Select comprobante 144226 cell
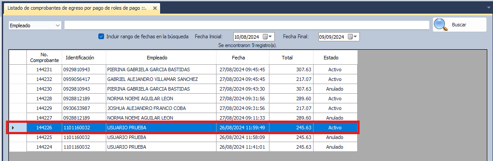493x161 pixels. (x=44, y=128)
